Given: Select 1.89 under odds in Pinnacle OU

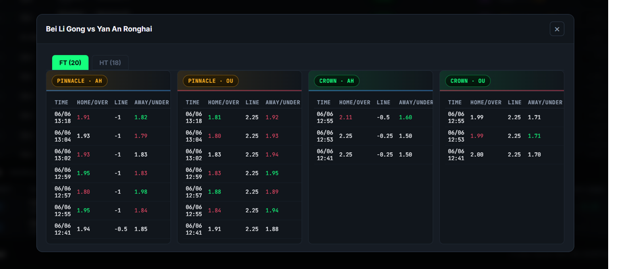Looking at the screenshot, I should [x=272, y=192].
